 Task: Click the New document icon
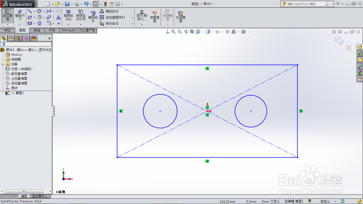48,4
